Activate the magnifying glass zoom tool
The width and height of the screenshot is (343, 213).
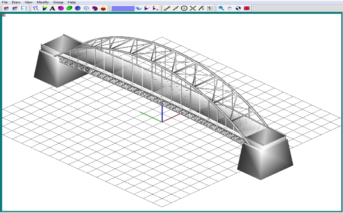(x=221, y=8)
